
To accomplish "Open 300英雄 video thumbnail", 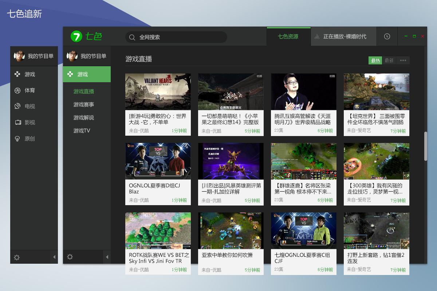I will [377, 161].
